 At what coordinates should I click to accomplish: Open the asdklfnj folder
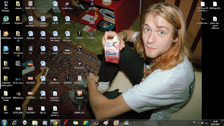(x=6, y=65)
